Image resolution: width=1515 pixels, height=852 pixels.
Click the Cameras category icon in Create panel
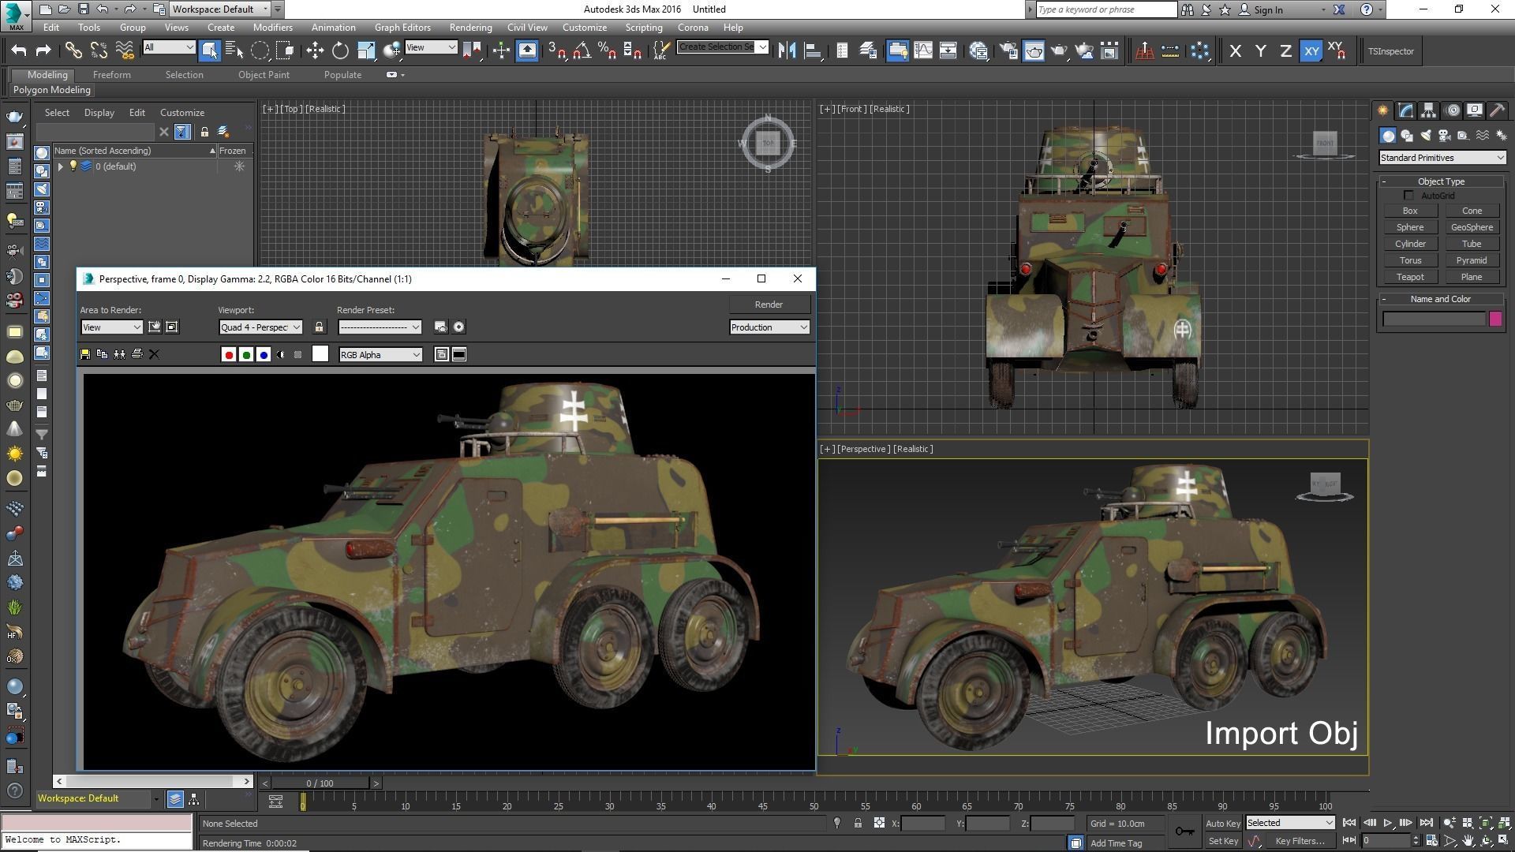[x=1444, y=136]
